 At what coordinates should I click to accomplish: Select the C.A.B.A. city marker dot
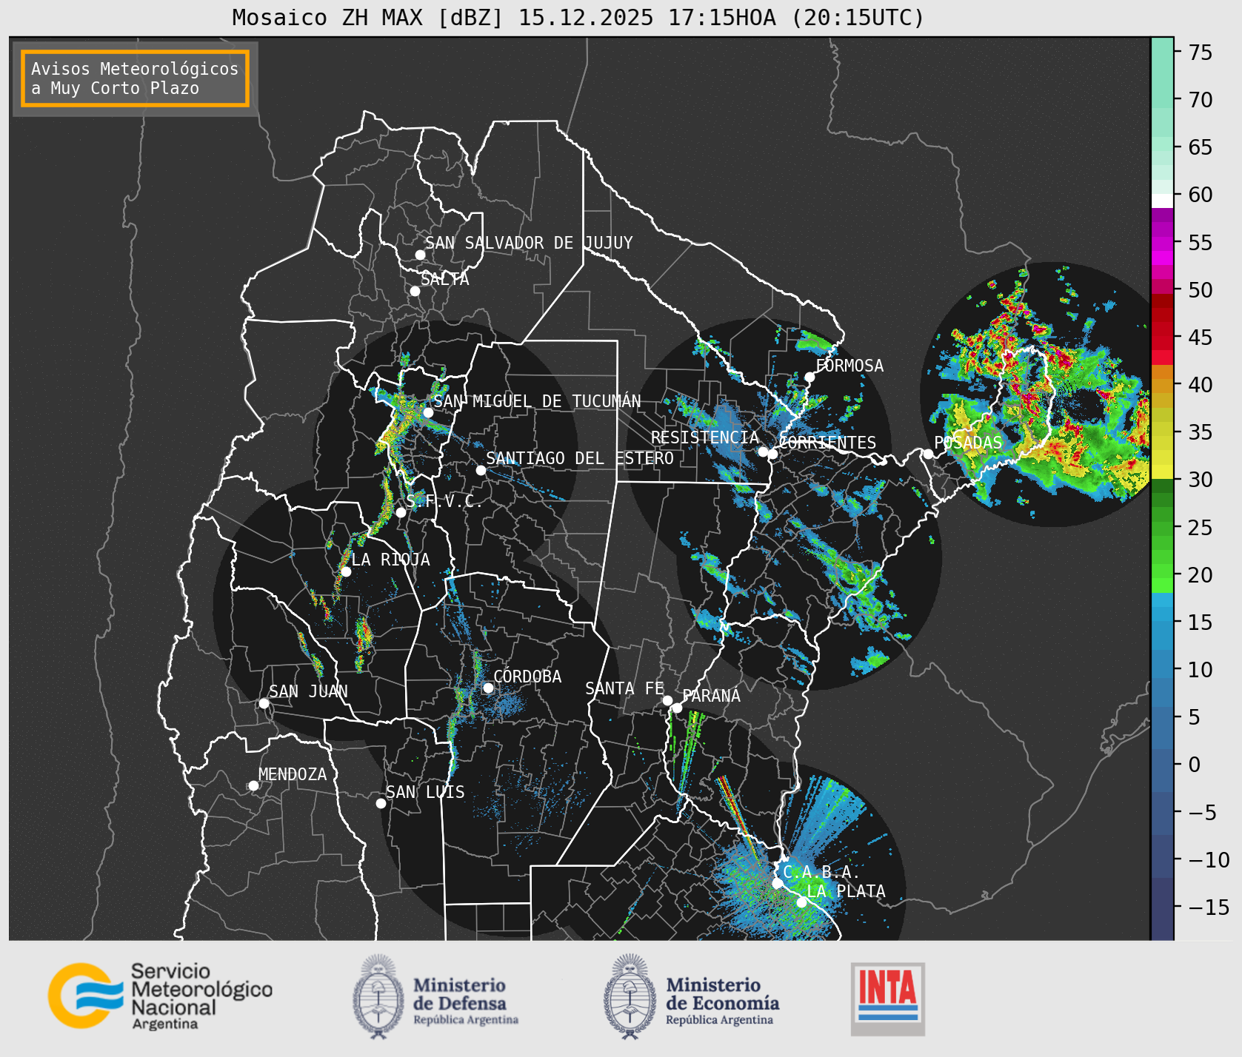778,883
